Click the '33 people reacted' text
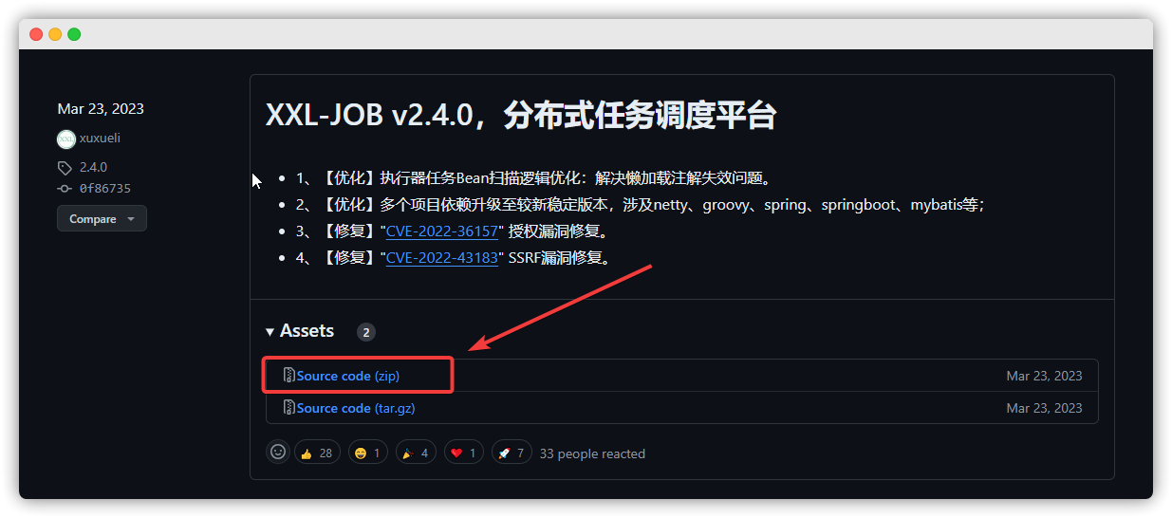 592,453
